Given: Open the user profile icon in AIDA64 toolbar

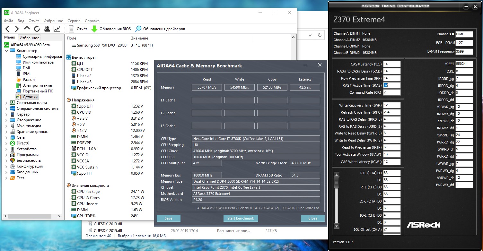Looking at the screenshot, I should [47, 29].
